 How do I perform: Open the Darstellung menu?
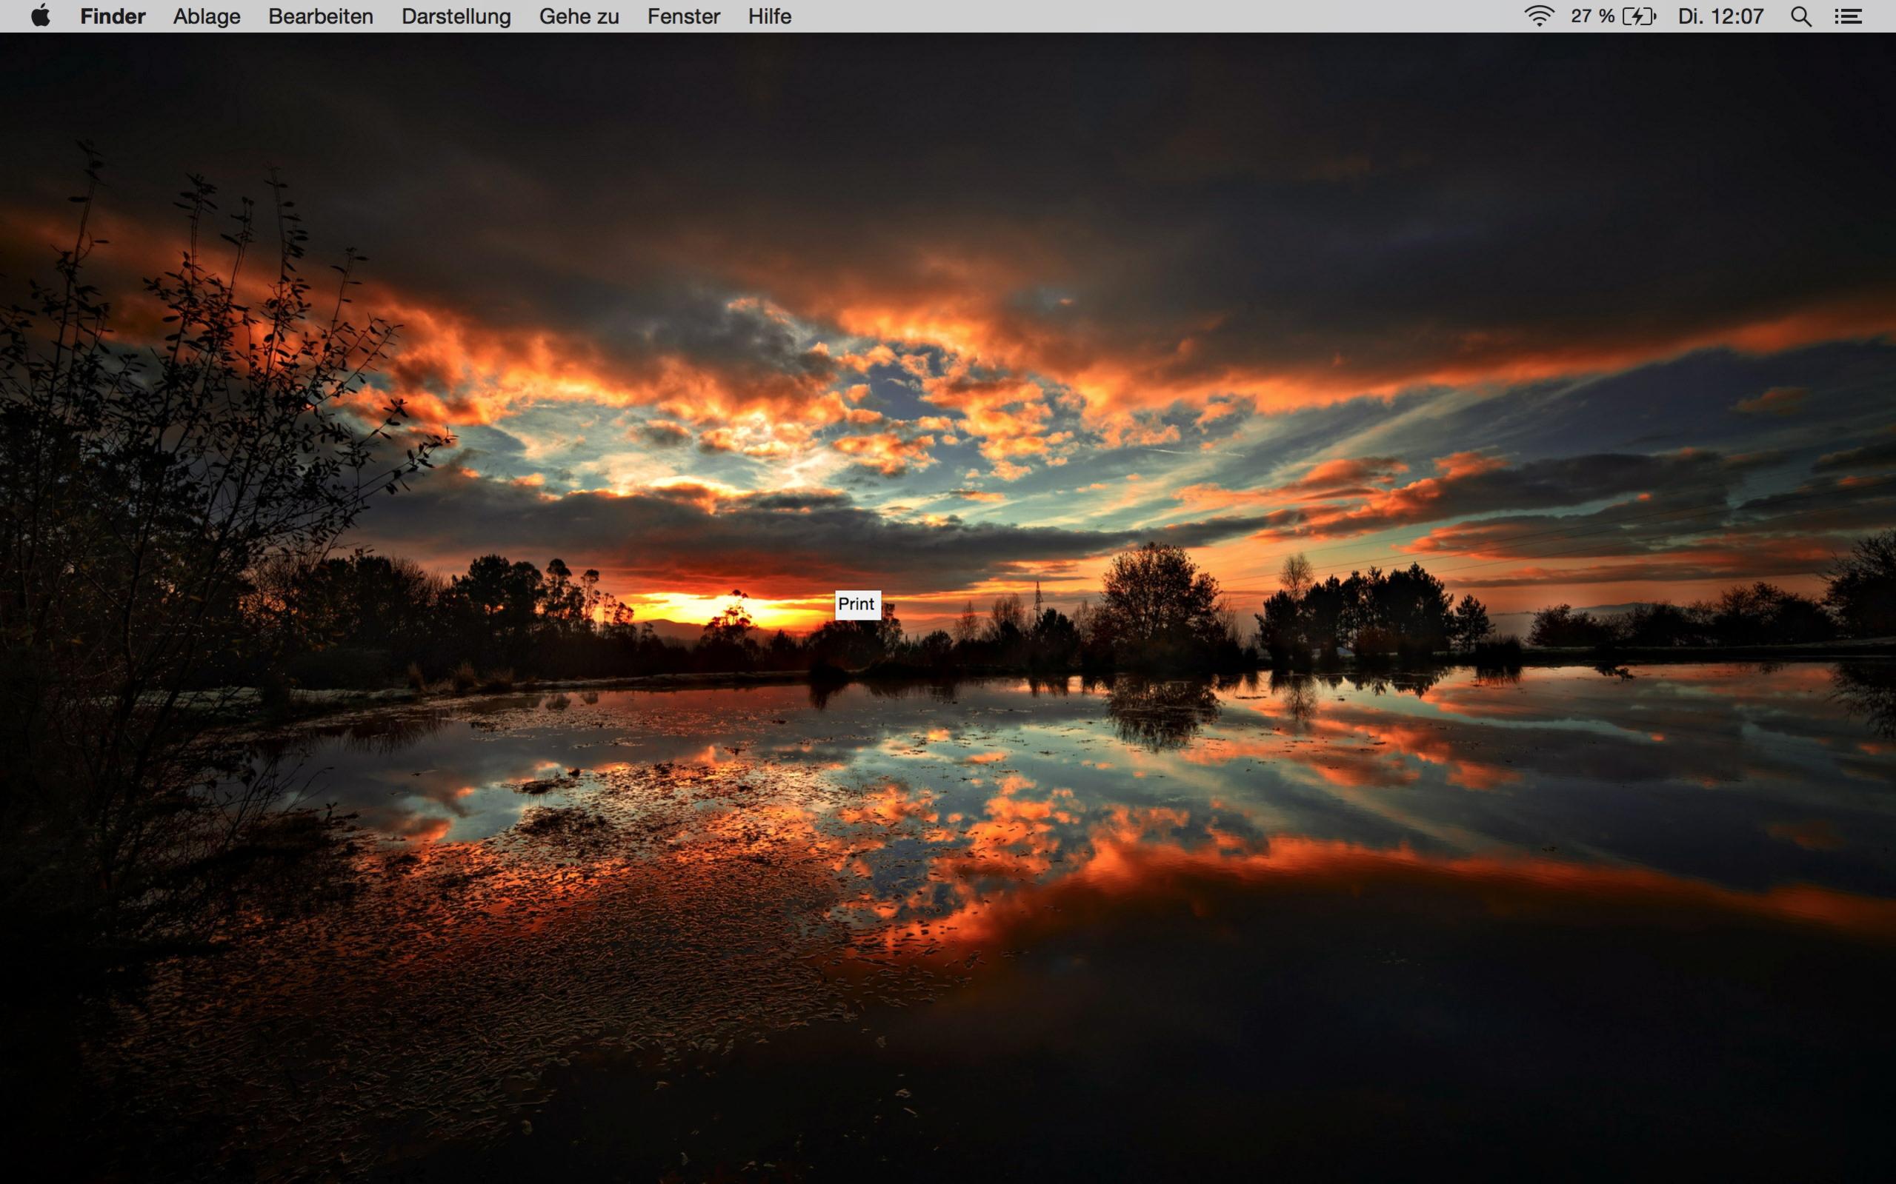click(456, 16)
